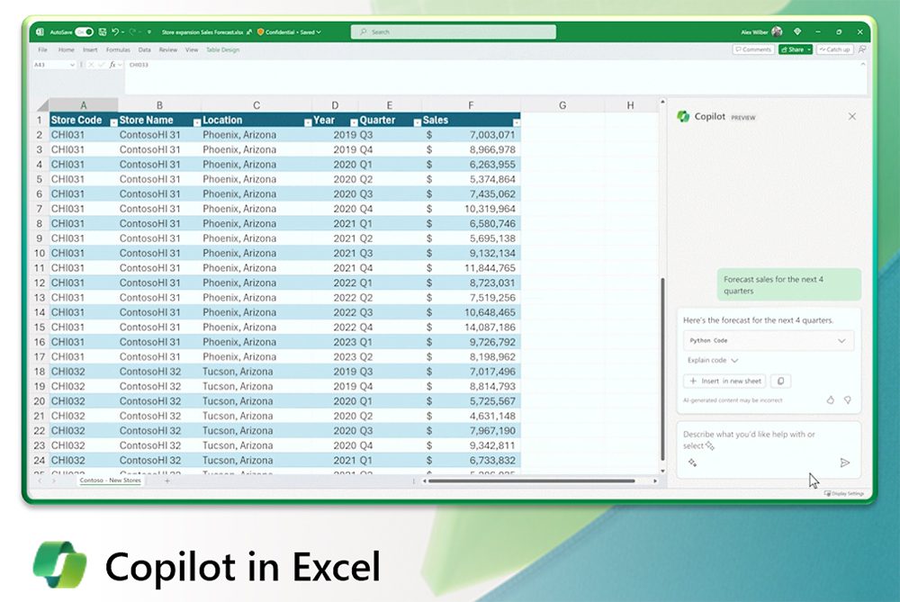Switch to the Home ribbon tab
The height and width of the screenshot is (602, 900).
[x=66, y=49]
